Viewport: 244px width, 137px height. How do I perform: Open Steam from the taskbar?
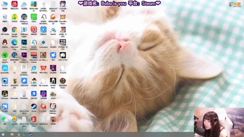pyautogui.click(x=31, y=135)
